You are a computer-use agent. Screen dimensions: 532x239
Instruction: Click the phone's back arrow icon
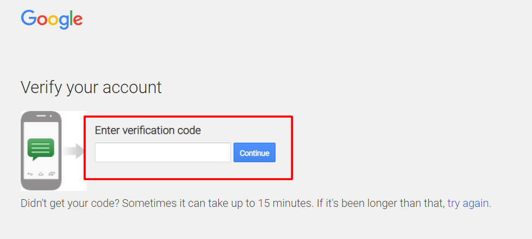point(30,174)
